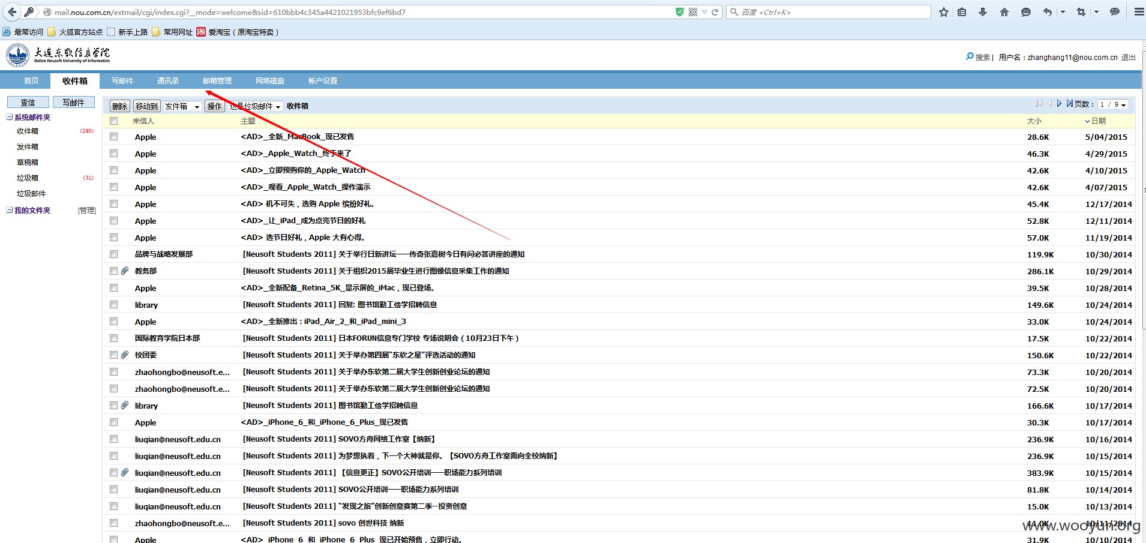Click the key icon beside the address bar

coord(29,12)
